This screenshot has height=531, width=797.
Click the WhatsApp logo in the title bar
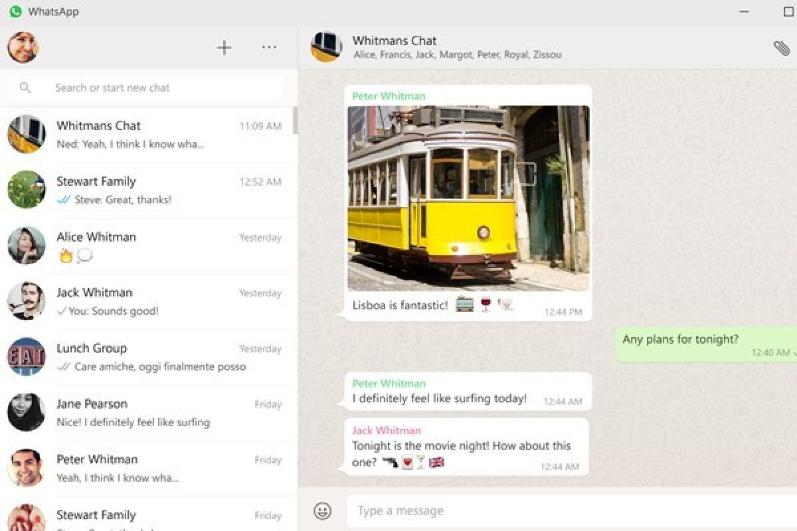pyautogui.click(x=15, y=11)
